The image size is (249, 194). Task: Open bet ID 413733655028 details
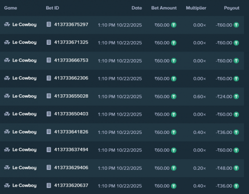tap(71, 96)
